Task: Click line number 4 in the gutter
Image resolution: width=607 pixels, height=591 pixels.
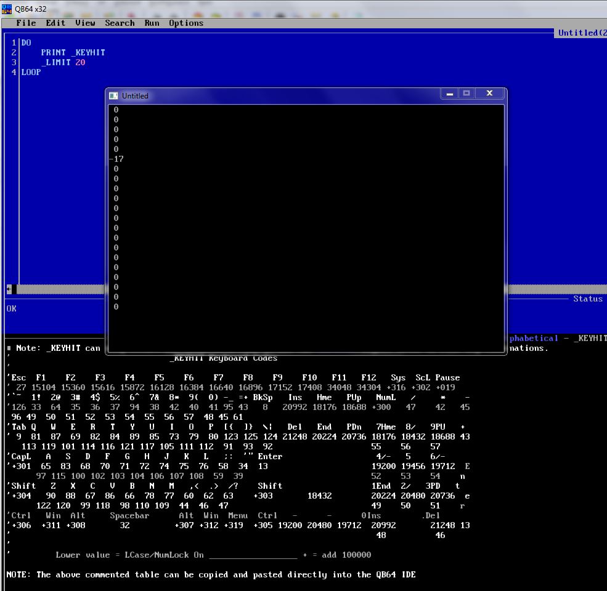Action: click(x=14, y=72)
